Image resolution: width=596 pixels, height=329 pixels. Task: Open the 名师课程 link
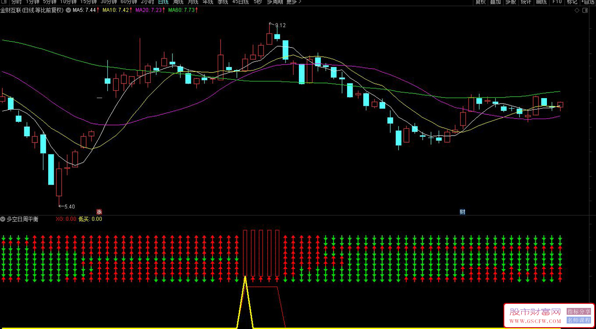point(579,320)
